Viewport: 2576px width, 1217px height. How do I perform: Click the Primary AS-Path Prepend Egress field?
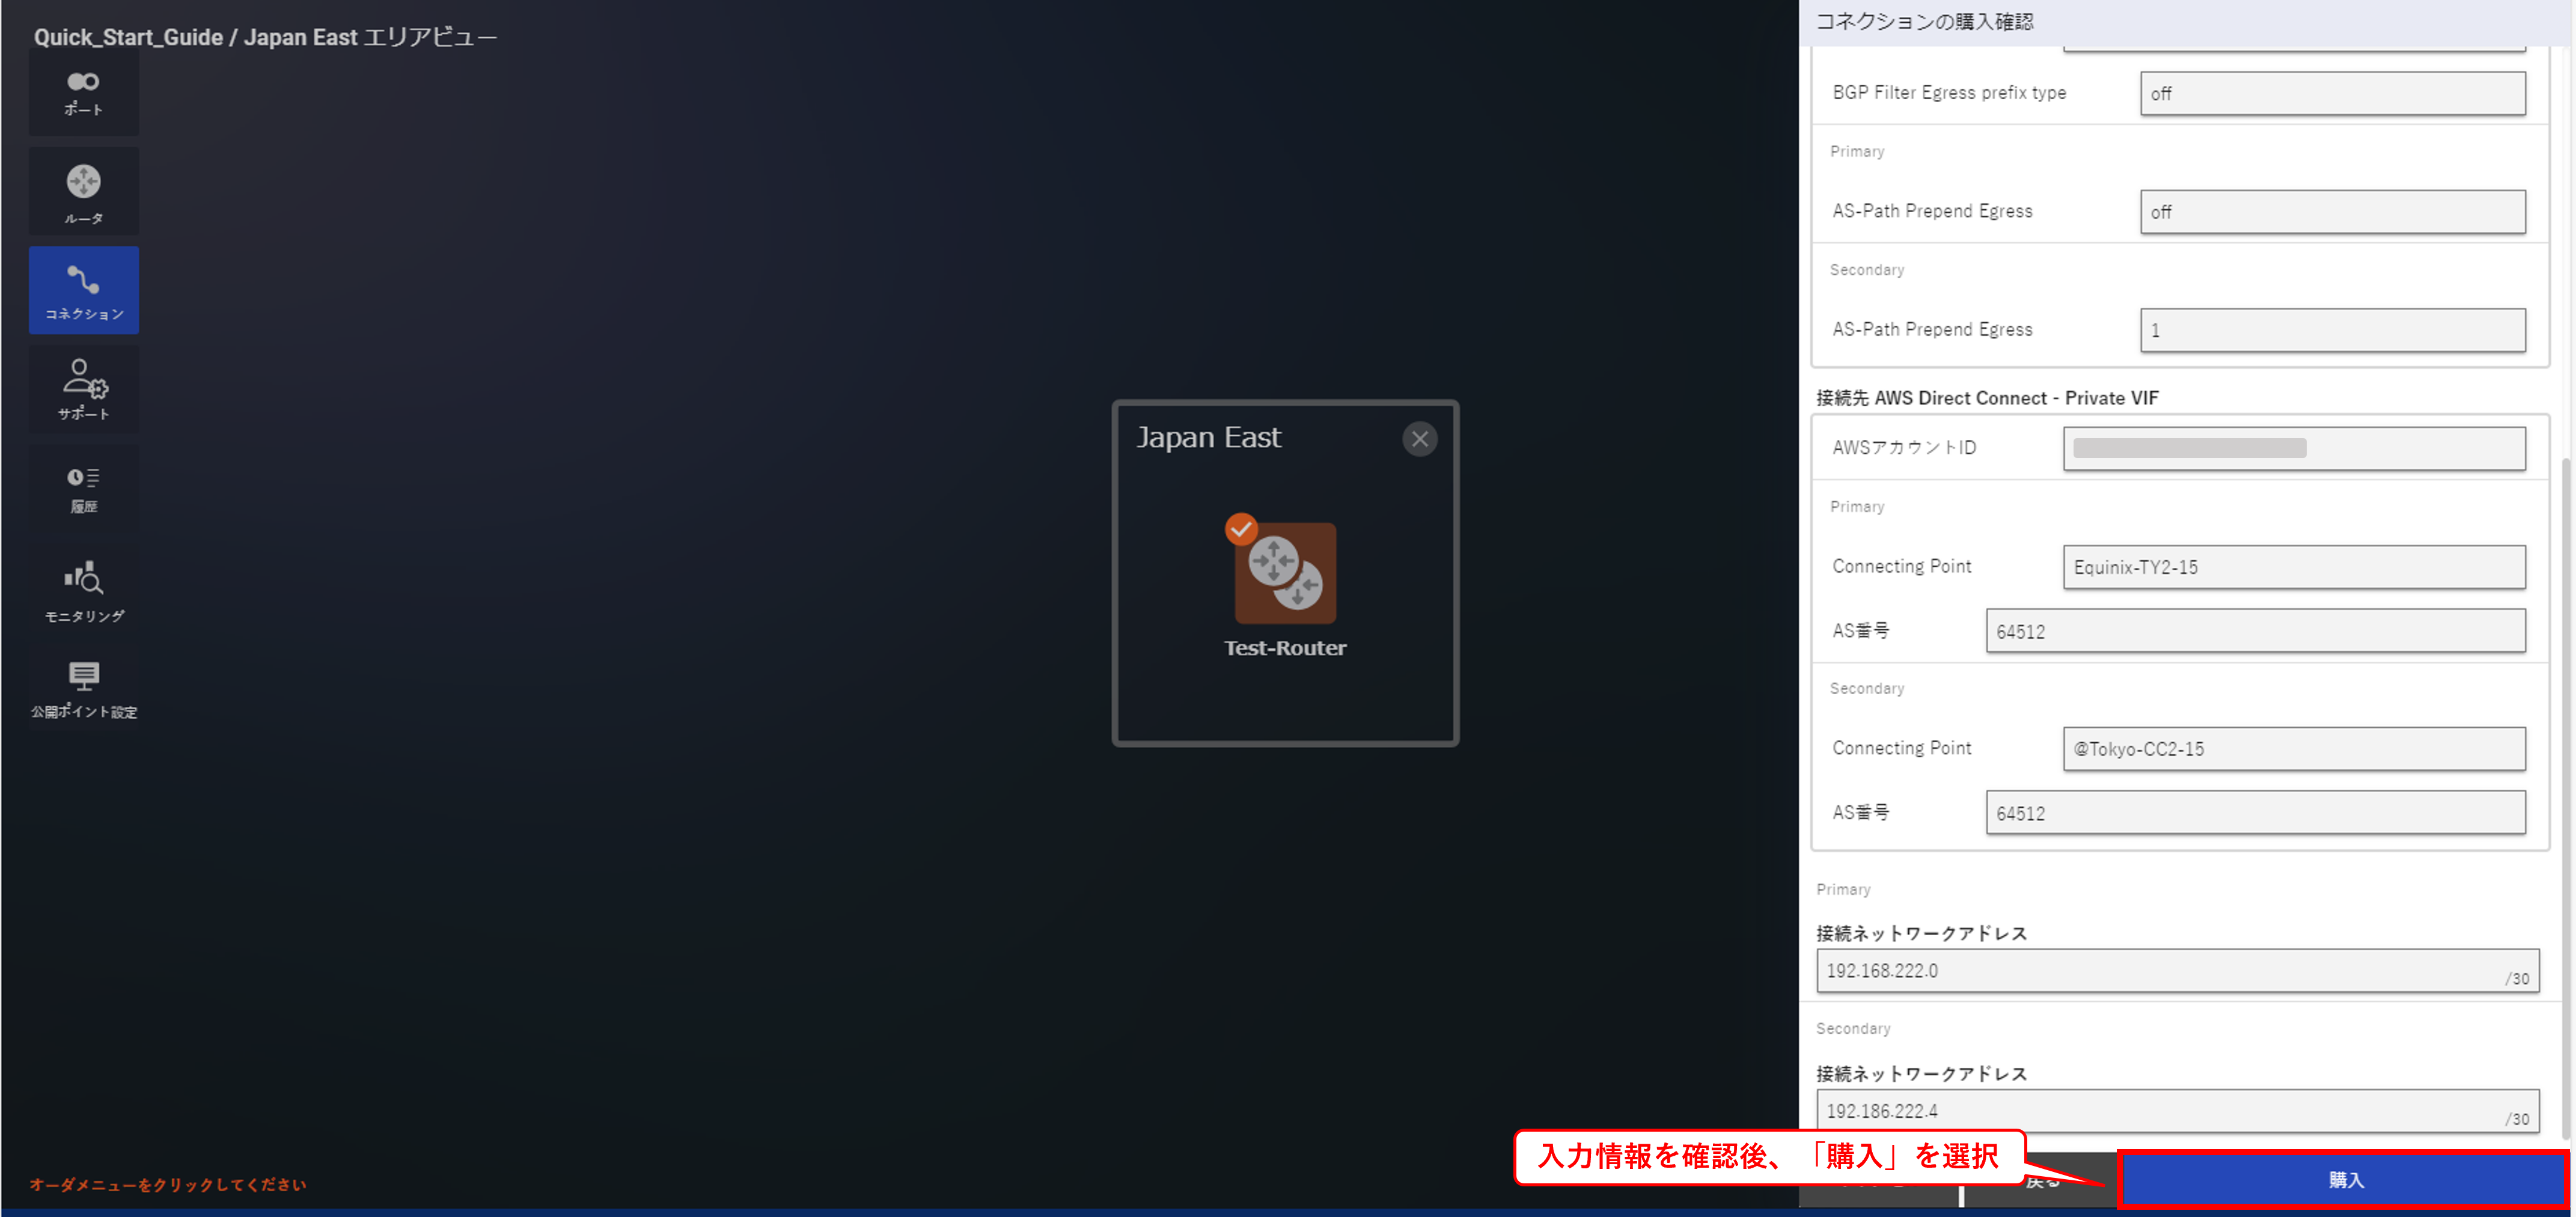coord(2331,212)
